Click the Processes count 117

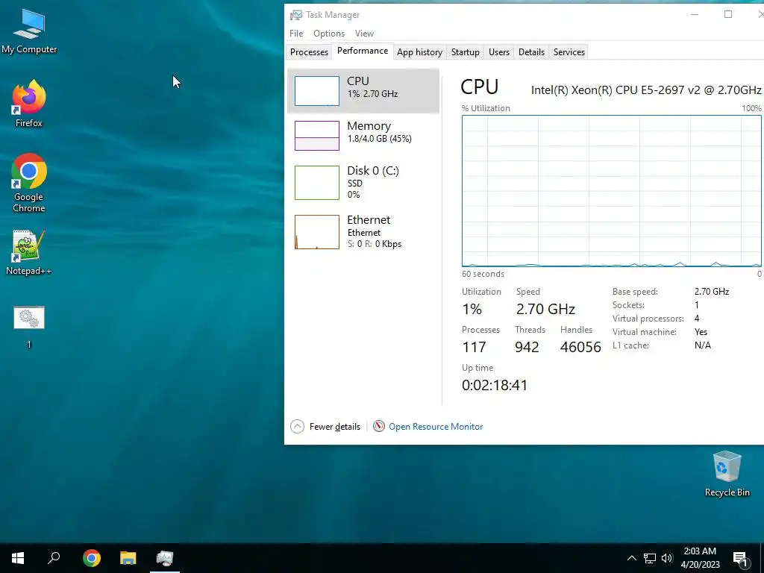[x=474, y=347]
